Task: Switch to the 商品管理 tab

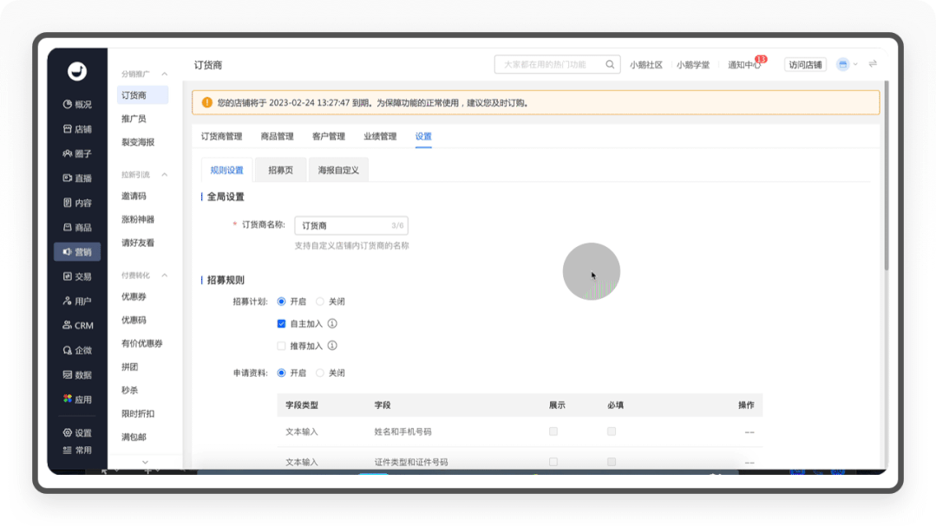Action: pyautogui.click(x=277, y=136)
